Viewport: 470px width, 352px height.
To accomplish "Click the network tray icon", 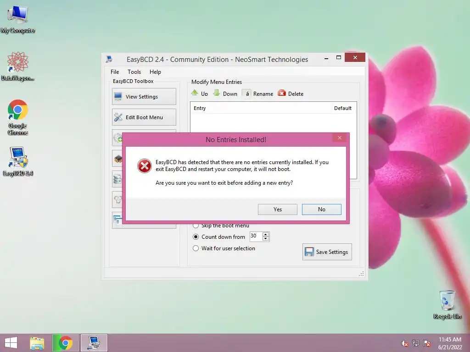I will [x=416, y=343].
